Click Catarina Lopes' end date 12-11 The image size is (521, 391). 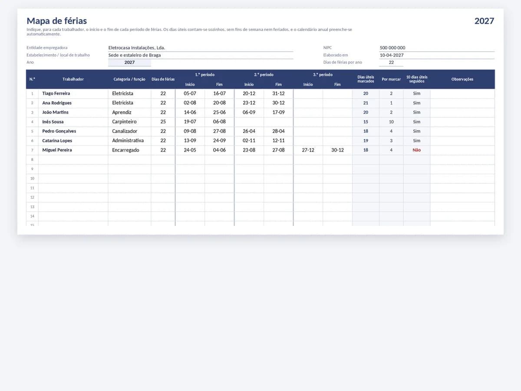point(279,141)
